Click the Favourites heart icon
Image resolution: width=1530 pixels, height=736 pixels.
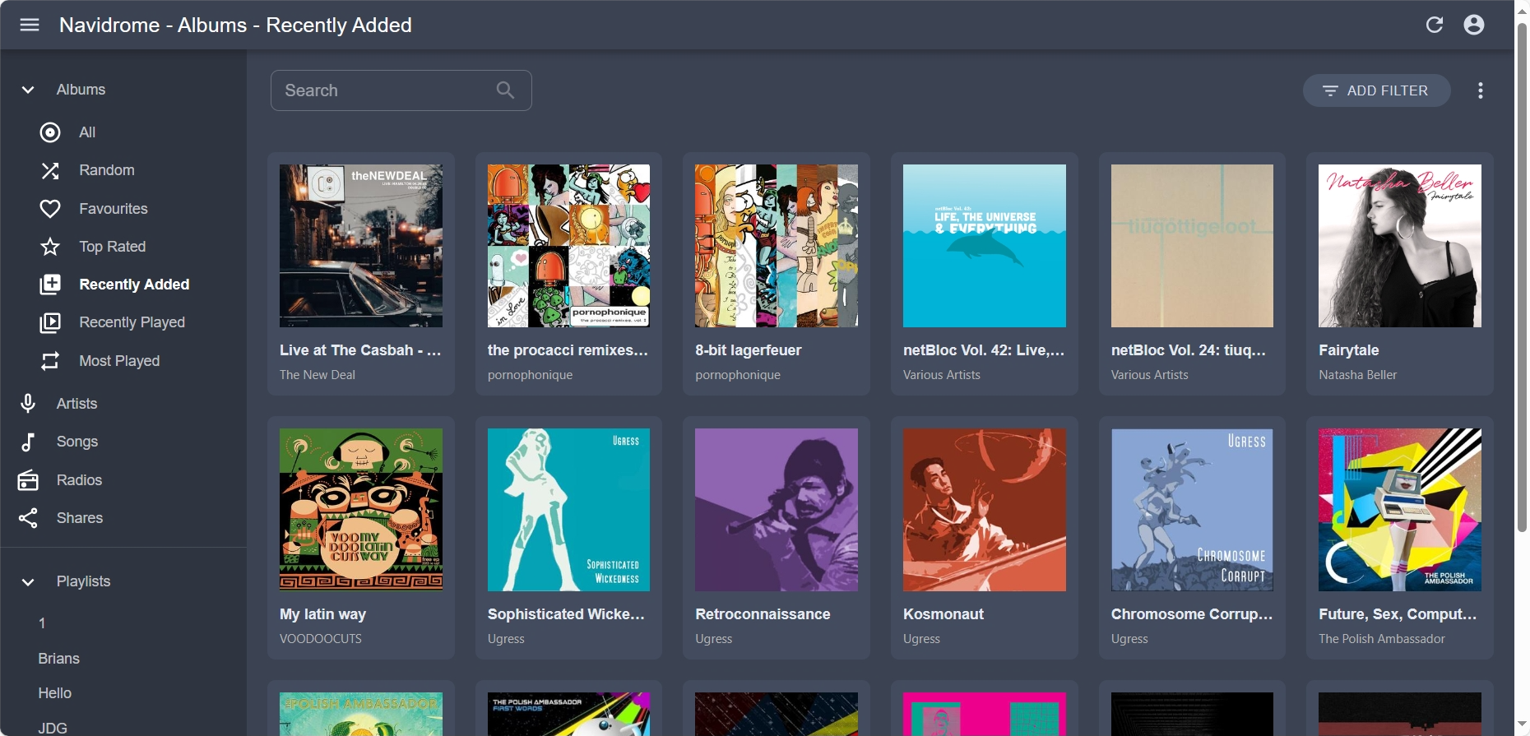click(x=50, y=209)
